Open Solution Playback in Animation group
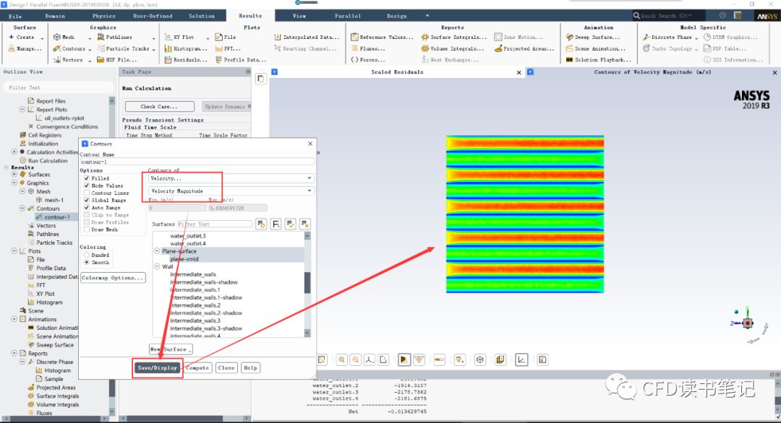 (598, 60)
